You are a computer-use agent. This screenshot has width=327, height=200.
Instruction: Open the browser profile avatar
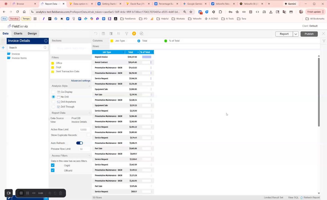(301, 12)
